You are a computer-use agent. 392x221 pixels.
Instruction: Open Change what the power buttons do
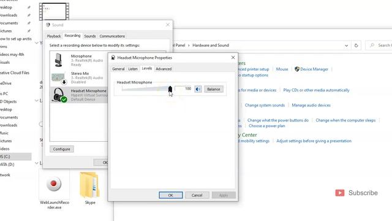click(278, 120)
